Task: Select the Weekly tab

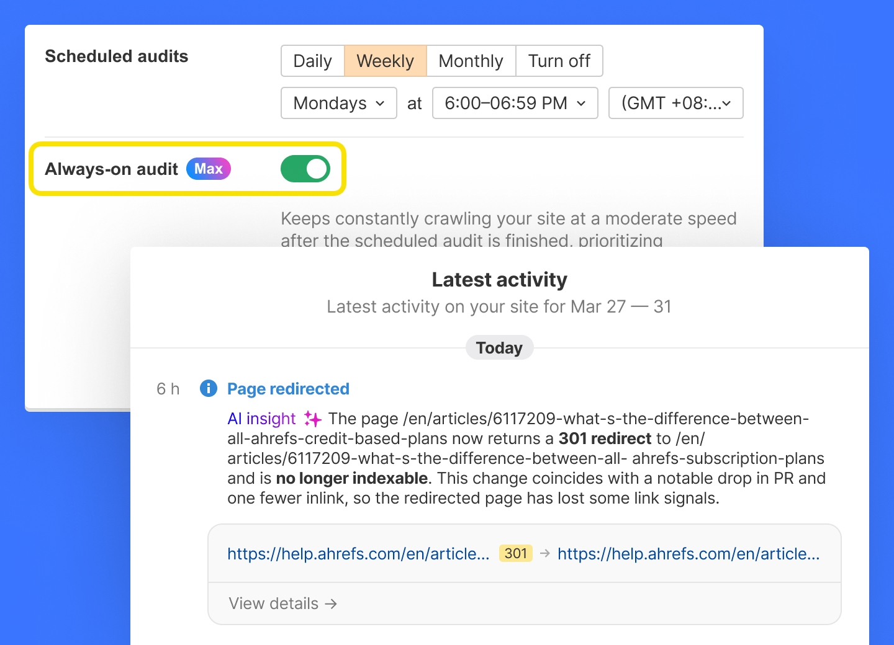Action: 385,61
